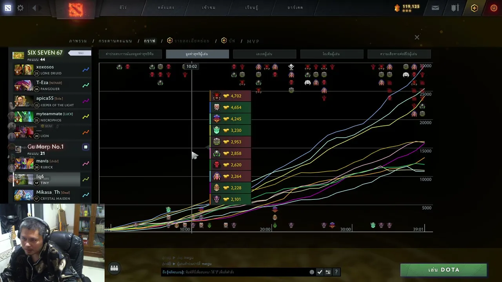The height and width of the screenshot is (282, 502).
Task: Toggle the Lion player graph line
Action: [x=85, y=132]
